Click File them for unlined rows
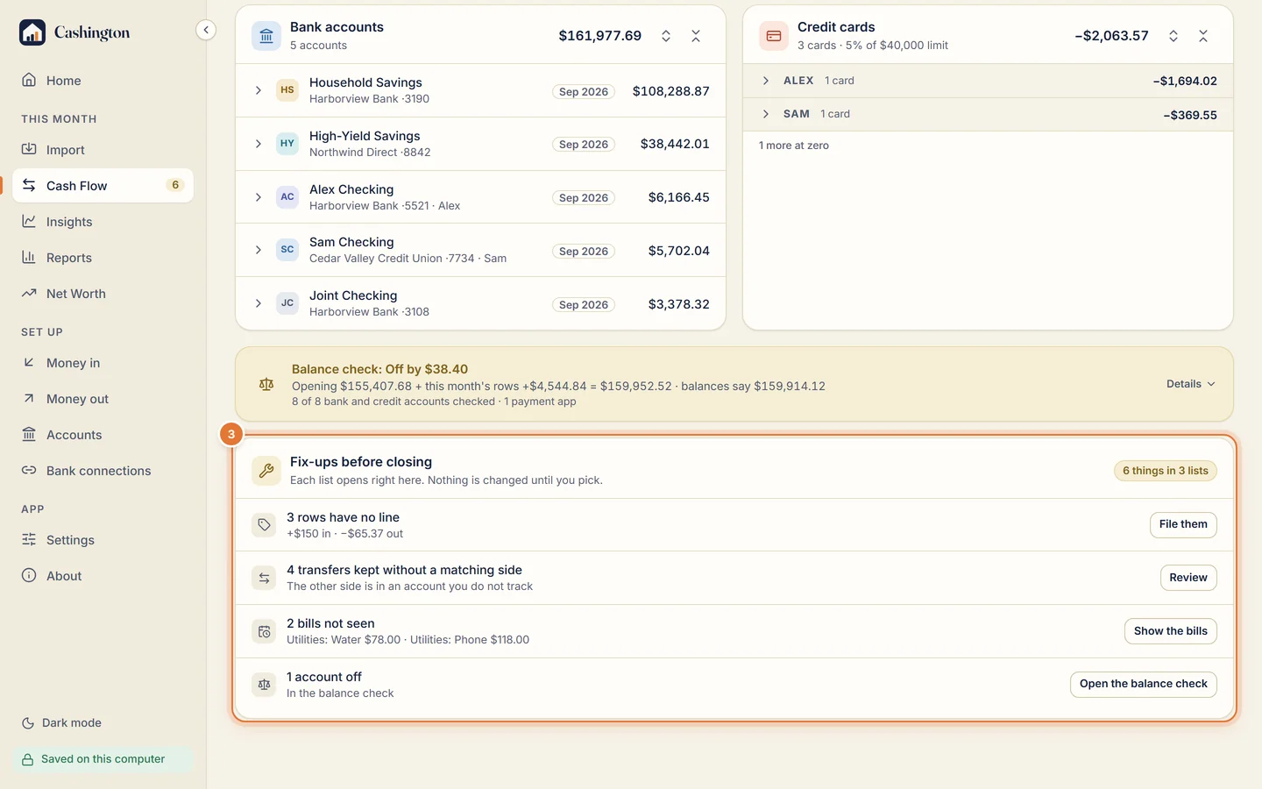 (x=1183, y=524)
